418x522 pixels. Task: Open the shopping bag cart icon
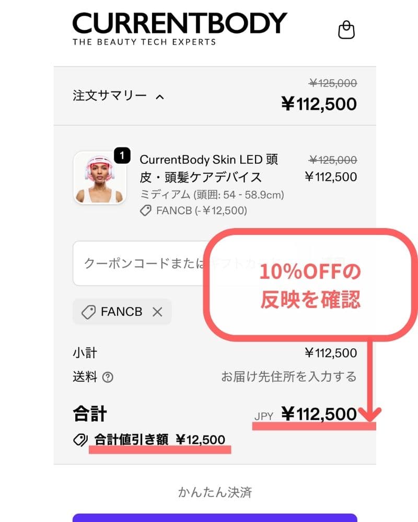pyautogui.click(x=346, y=30)
